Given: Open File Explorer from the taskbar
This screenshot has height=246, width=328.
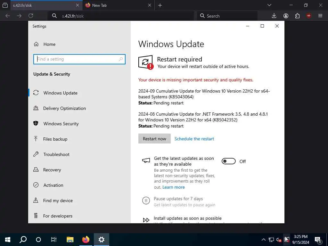Looking at the screenshot, I should click(x=70, y=240).
